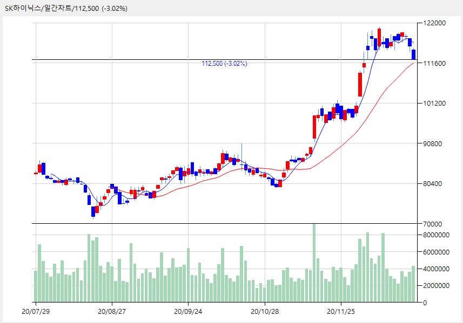Select the 111600 price axis label
Image resolution: width=463 pixels, height=323 pixels.
pos(434,64)
